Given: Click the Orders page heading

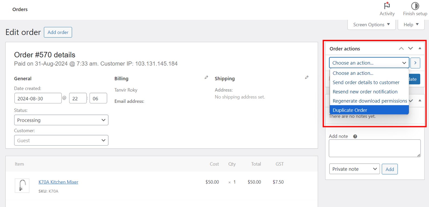Looking at the screenshot, I should pyautogui.click(x=20, y=9).
